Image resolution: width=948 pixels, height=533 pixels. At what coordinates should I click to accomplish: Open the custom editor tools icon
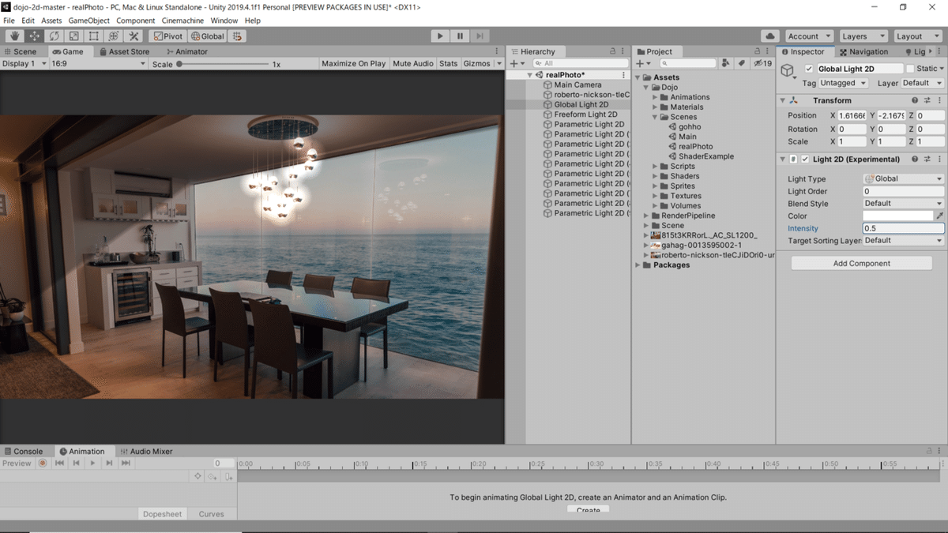134,36
